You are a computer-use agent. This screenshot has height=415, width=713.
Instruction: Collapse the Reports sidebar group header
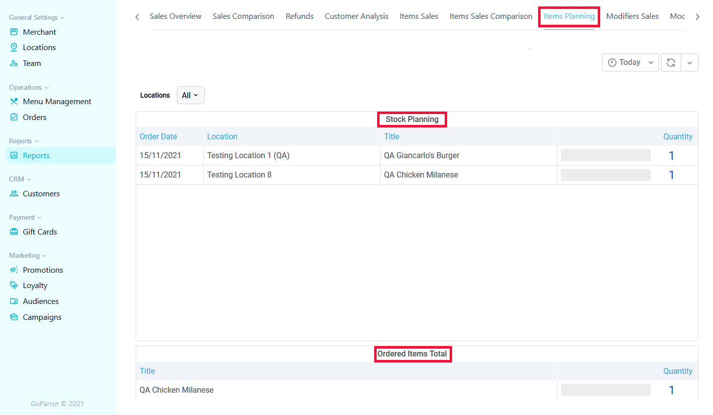tap(24, 141)
